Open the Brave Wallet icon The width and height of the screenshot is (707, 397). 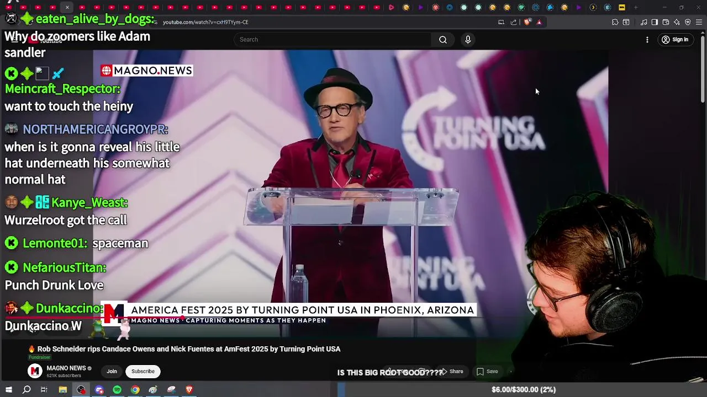pos(666,22)
